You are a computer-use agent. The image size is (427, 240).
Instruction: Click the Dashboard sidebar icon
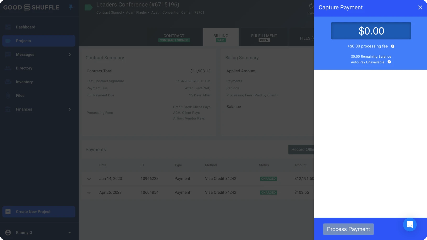coord(8,27)
